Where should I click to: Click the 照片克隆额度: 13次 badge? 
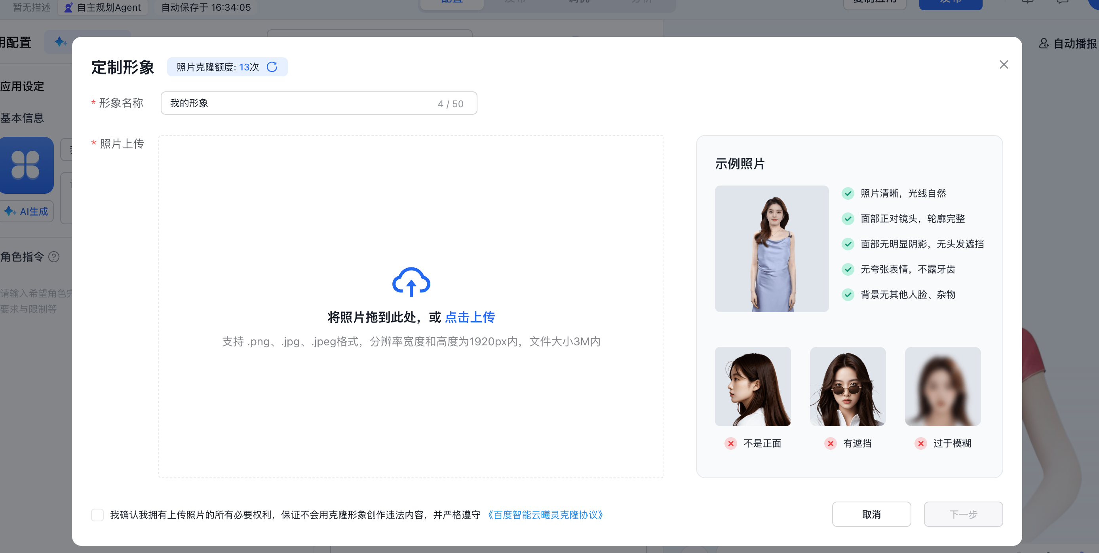tap(227, 67)
